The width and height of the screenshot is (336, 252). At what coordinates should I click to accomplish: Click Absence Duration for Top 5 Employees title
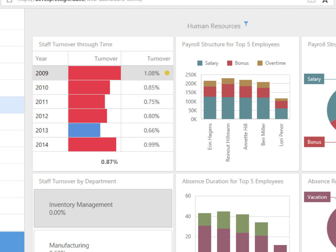[x=233, y=181]
